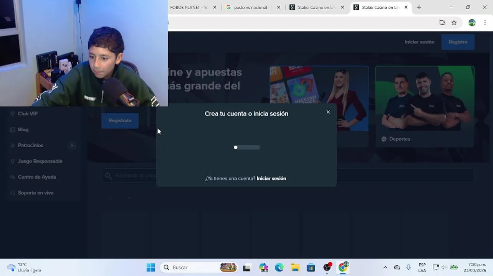Click the game search magnifier icon

pos(108,176)
